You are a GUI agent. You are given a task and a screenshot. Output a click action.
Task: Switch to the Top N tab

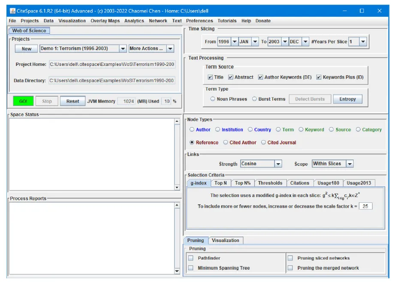[220, 183]
